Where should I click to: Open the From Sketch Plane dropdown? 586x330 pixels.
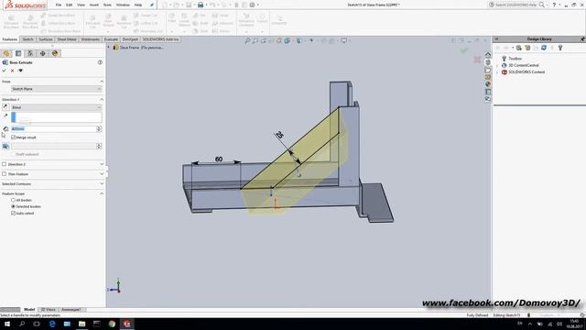coord(57,89)
